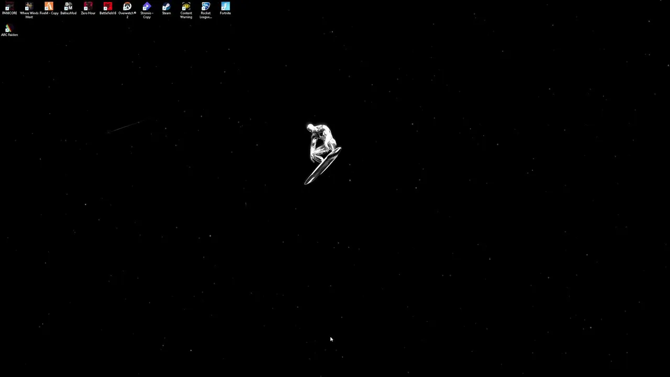Select the FiveM - Copy shortcut
The width and height of the screenshot is (670, 377).
point(49,8)
